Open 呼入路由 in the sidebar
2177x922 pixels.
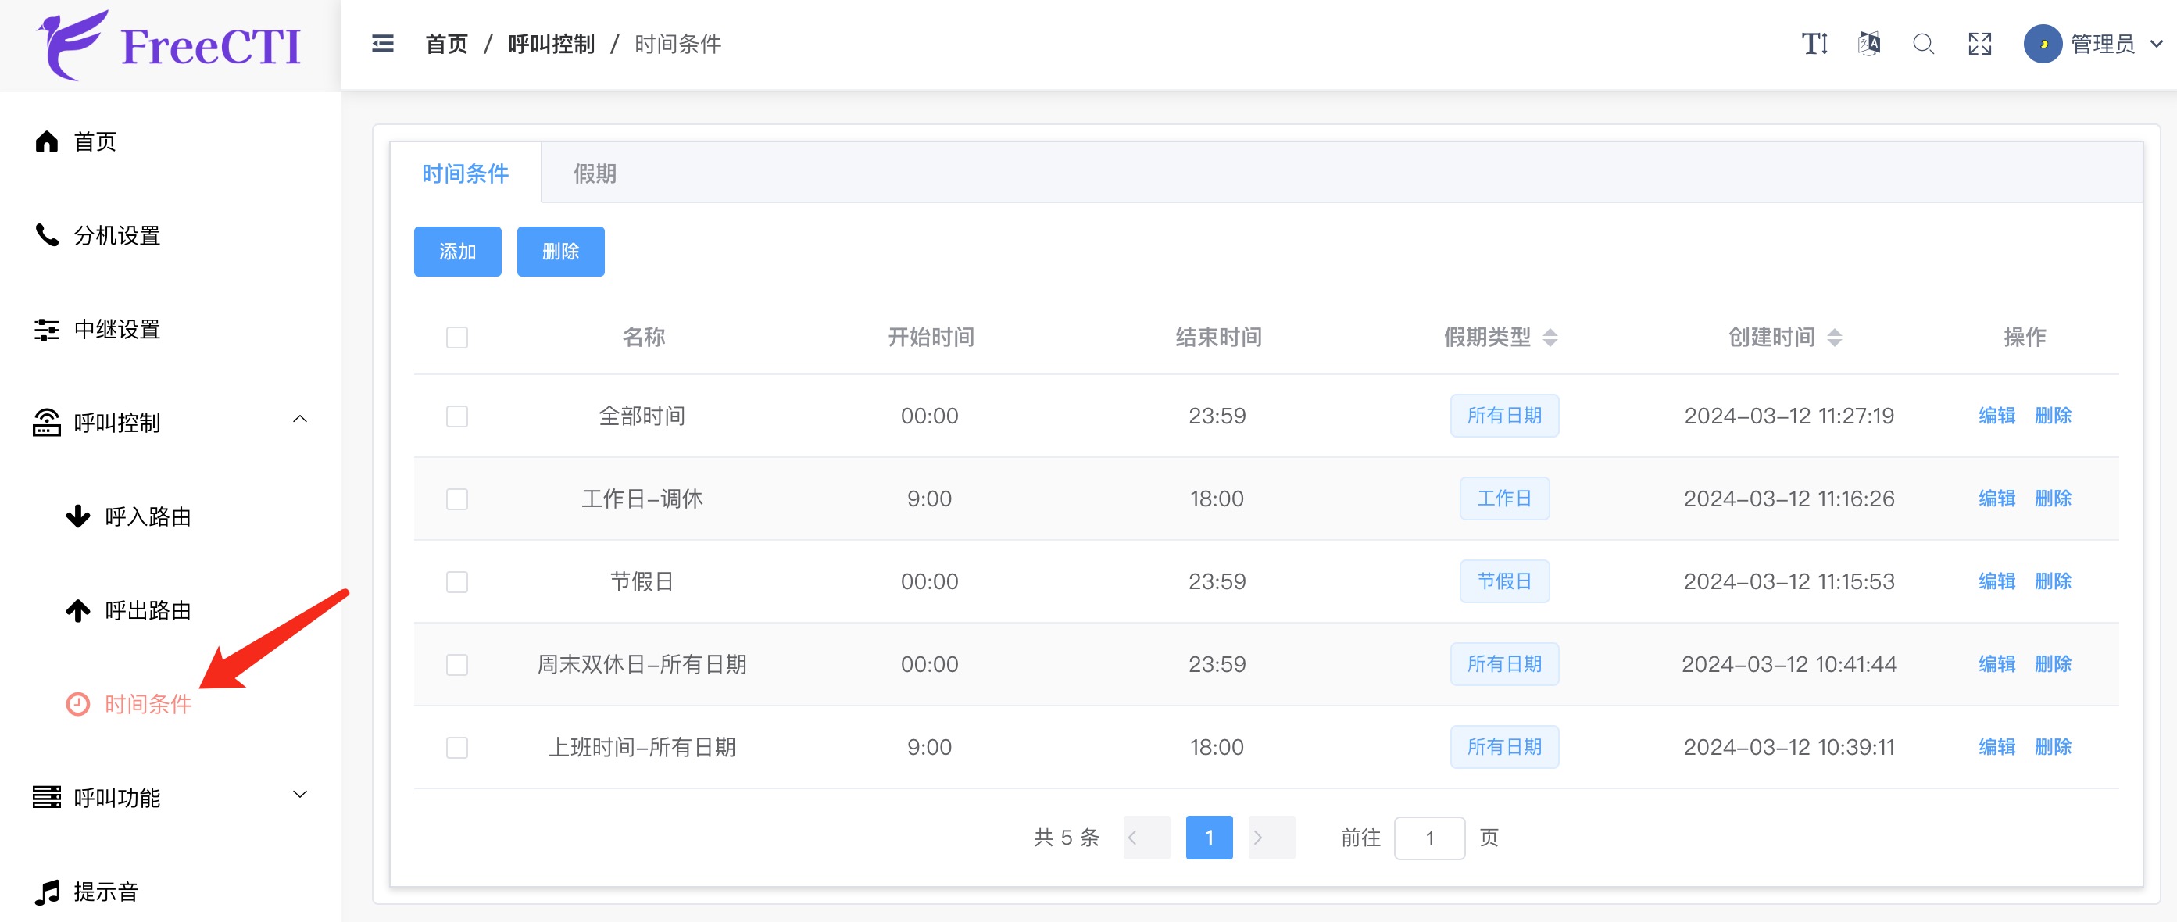click(148, 516)
